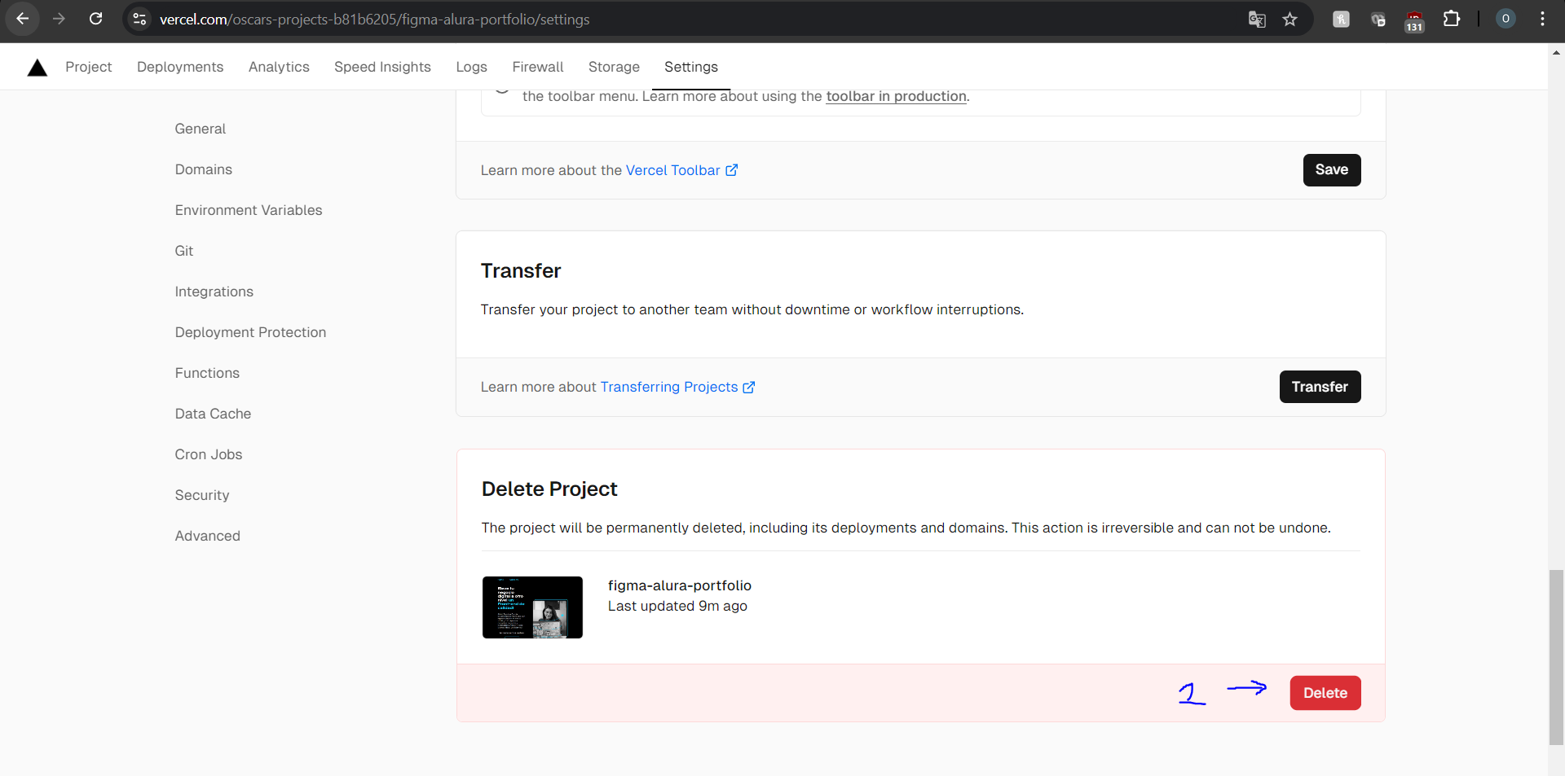This screenshot has width=1565, height=776.
Task: Open the Transferring Projects link
Action: pyautogui.click(x=677, y=387)
